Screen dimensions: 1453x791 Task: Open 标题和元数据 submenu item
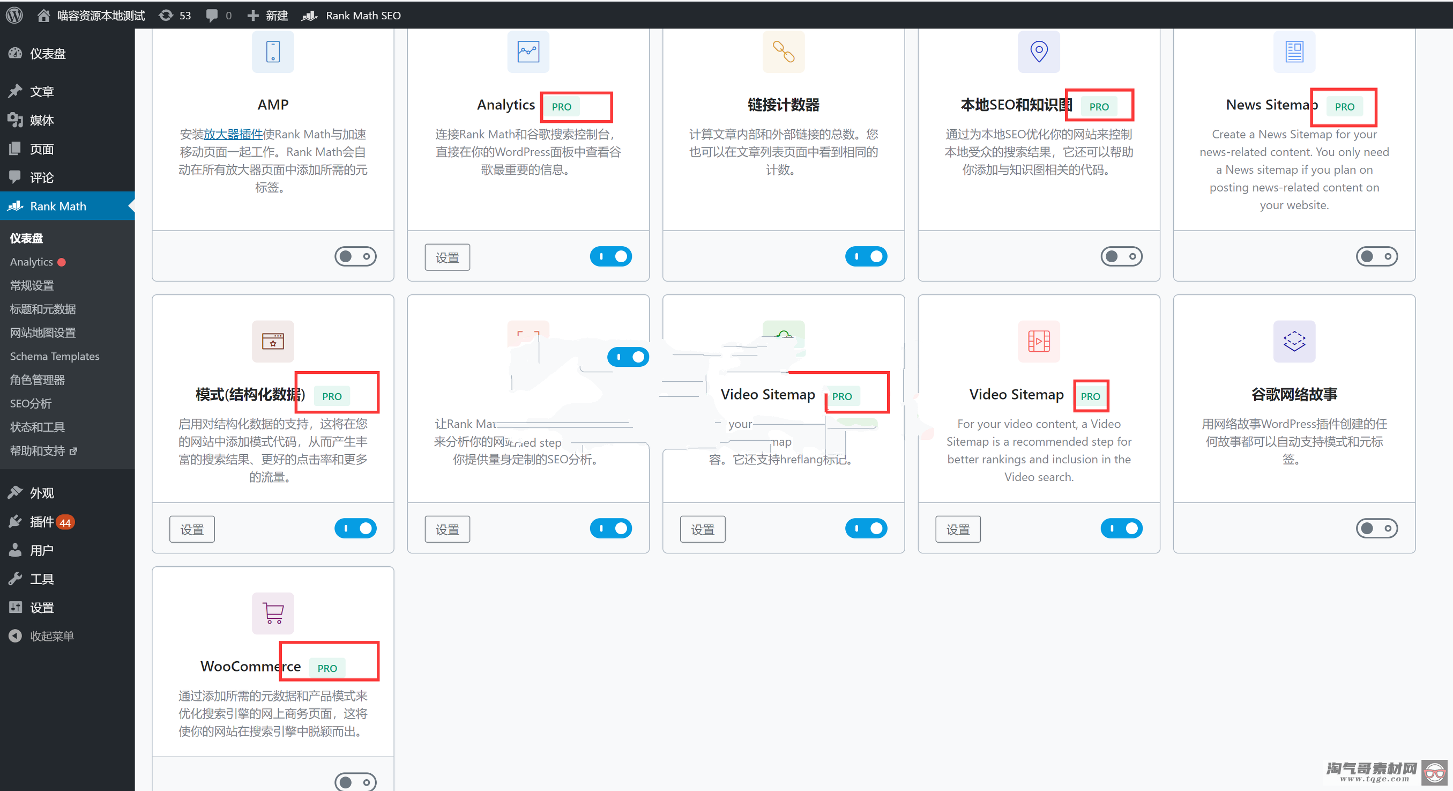[43, 309]
